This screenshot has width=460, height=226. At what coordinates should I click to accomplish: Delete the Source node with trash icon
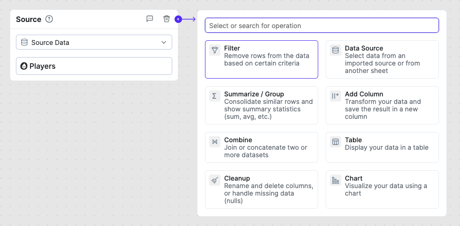(167, 19)
